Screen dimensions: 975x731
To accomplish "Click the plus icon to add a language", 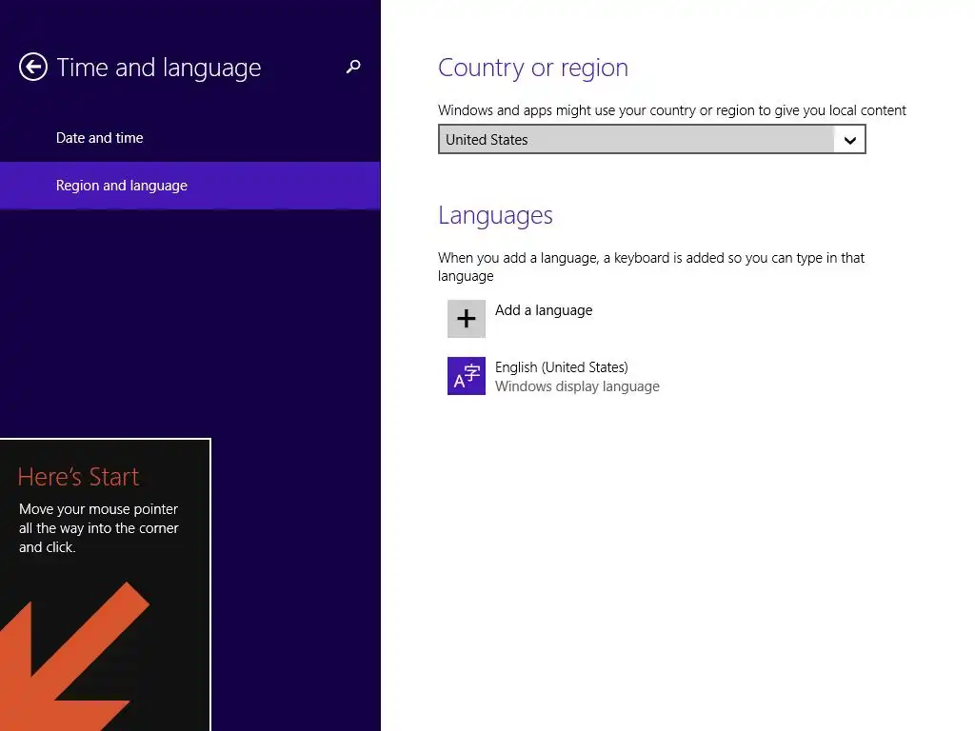I will (467, 319).
